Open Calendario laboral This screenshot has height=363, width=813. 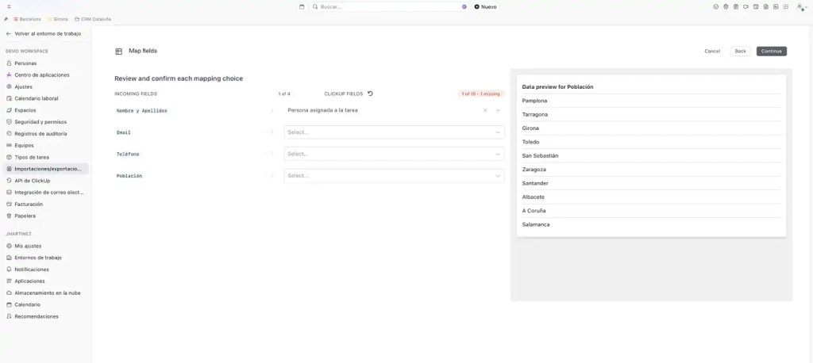[37, 98]
